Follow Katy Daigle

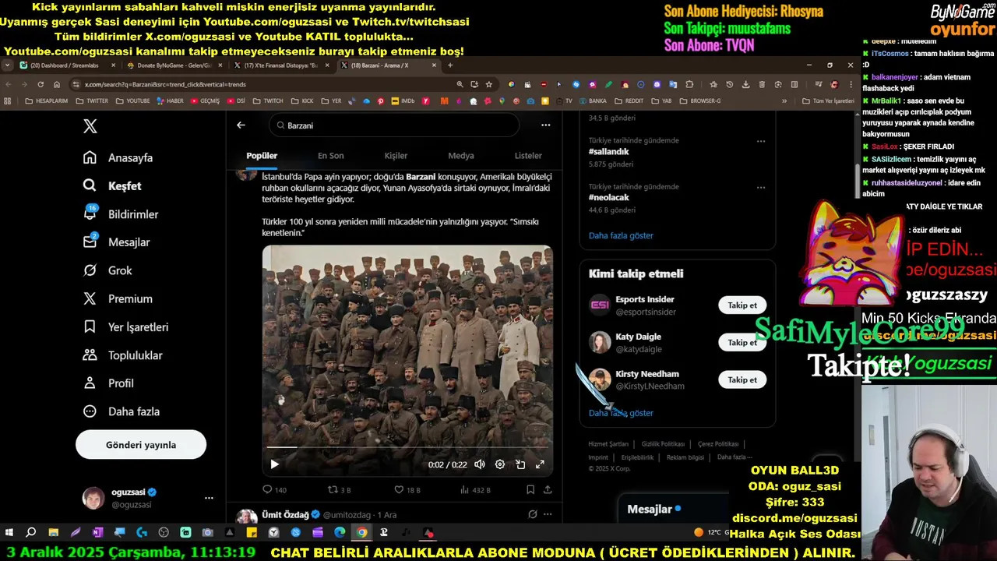[742, 343]
